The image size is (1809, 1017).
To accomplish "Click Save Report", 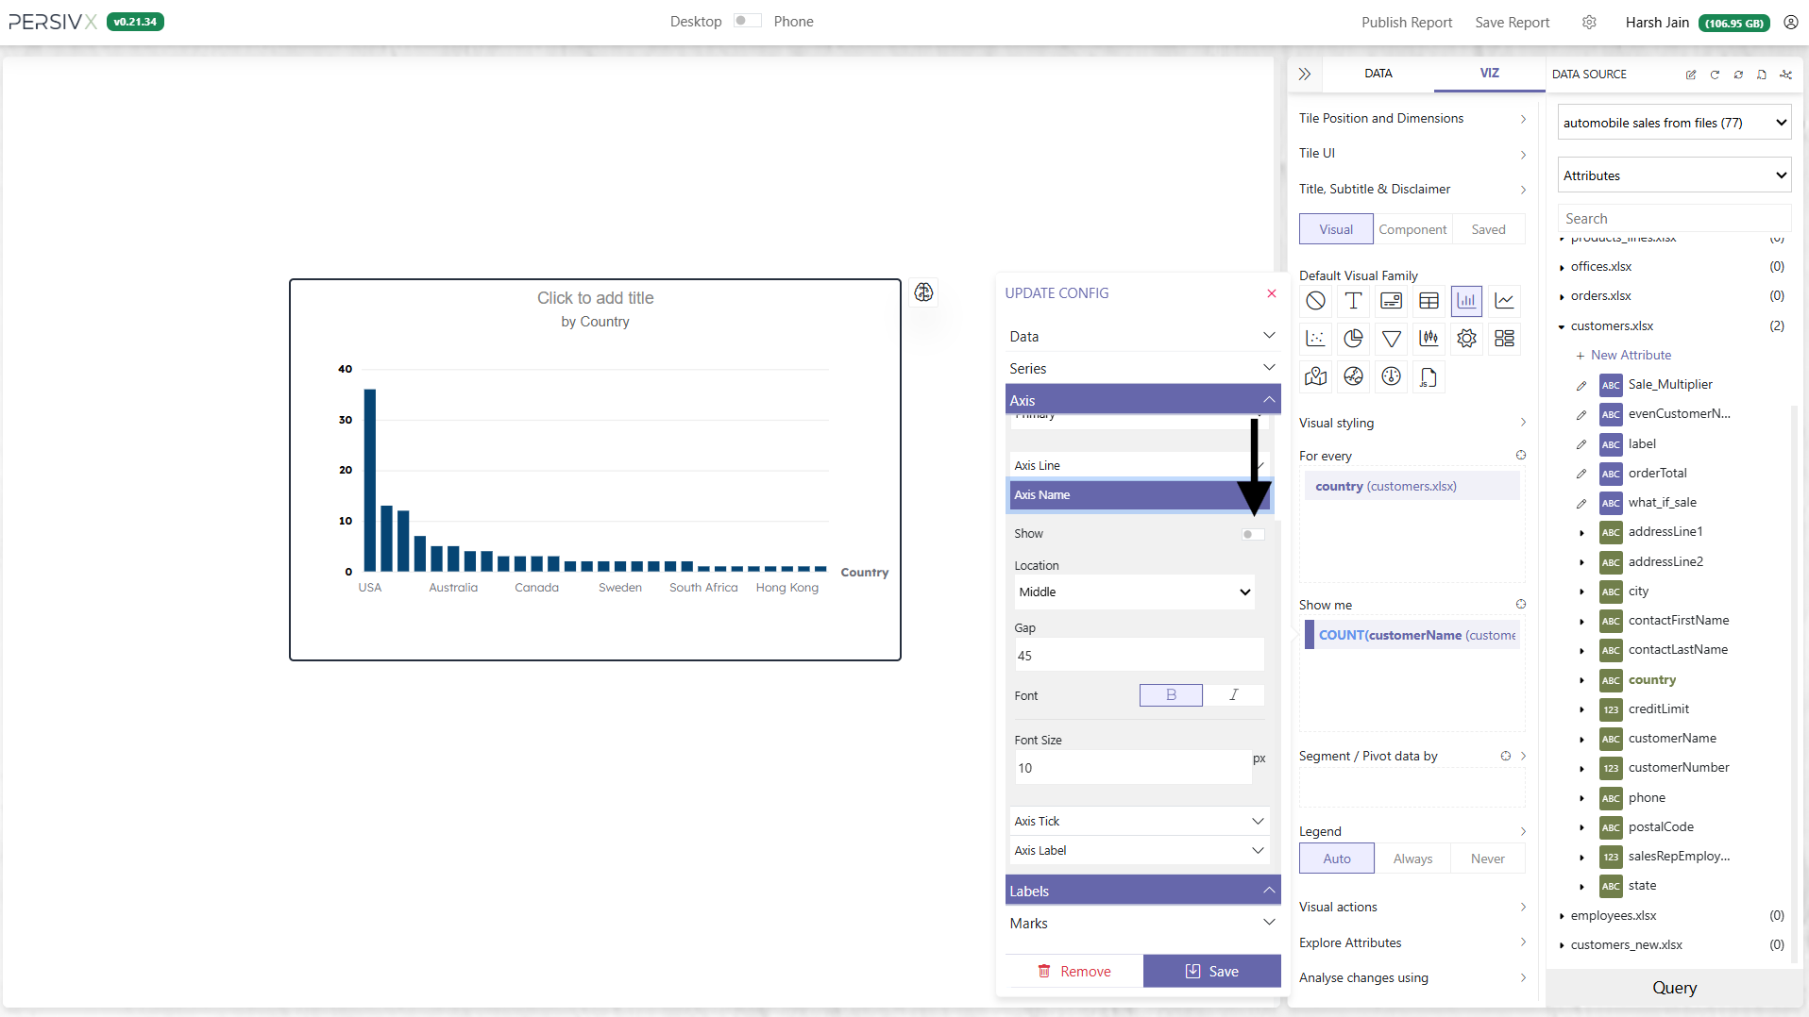I will click(1513, 22).
